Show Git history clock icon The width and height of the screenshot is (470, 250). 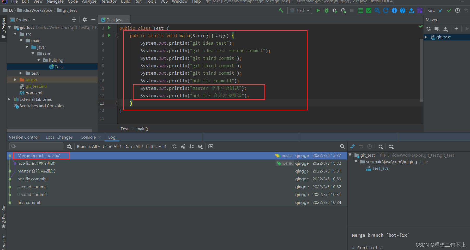pos(457,10)
